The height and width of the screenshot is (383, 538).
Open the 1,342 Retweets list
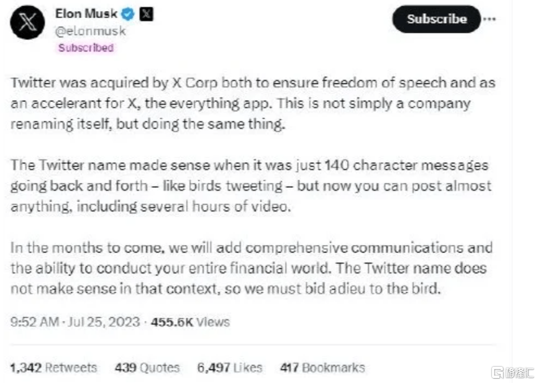click(x=53, y=367)
